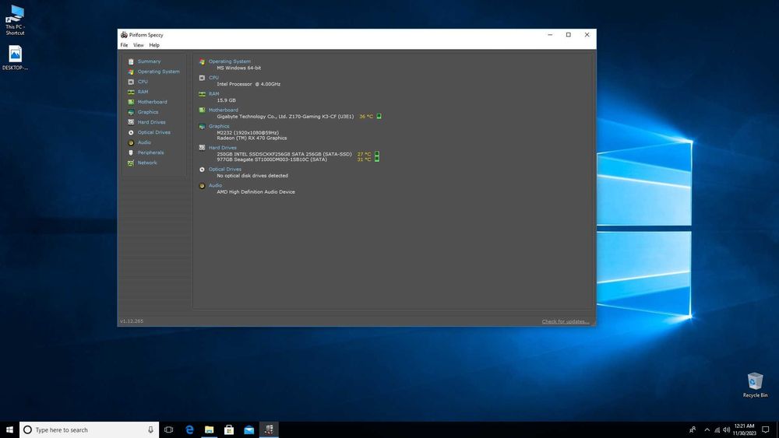Click the monitor icon beside Graphics heading
779x438 pixels.
click(x=203, y=127)
